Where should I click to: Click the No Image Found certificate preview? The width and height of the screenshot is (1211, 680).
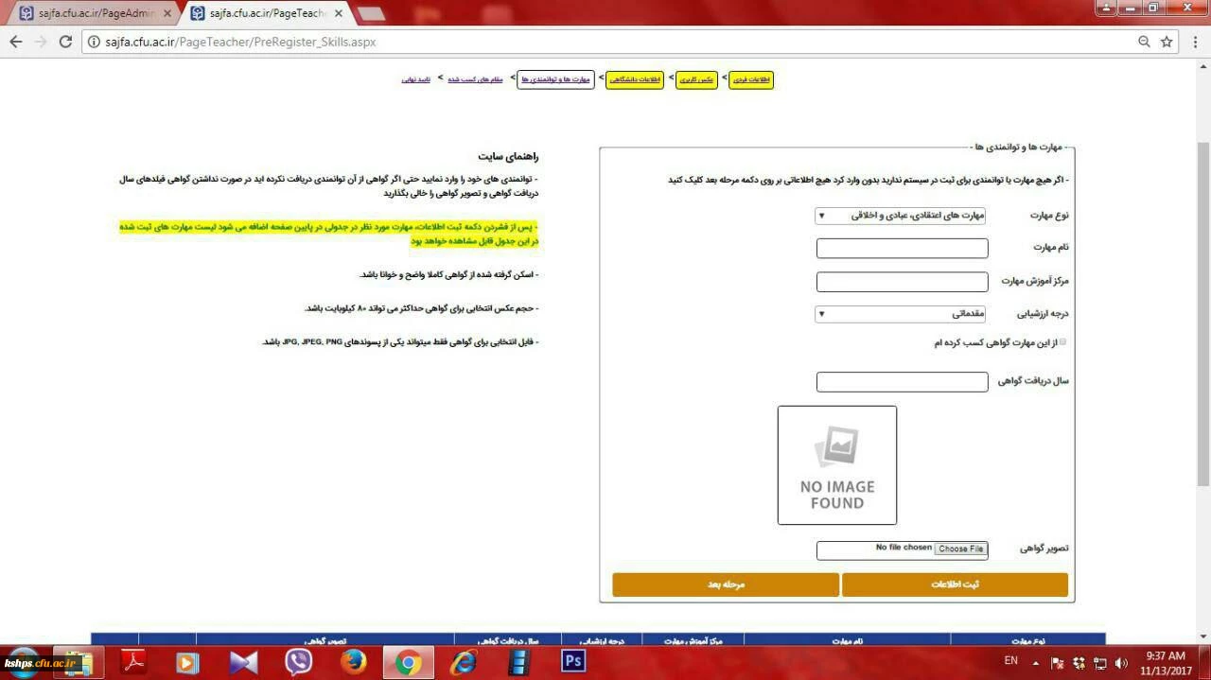(x=837, y=465)
